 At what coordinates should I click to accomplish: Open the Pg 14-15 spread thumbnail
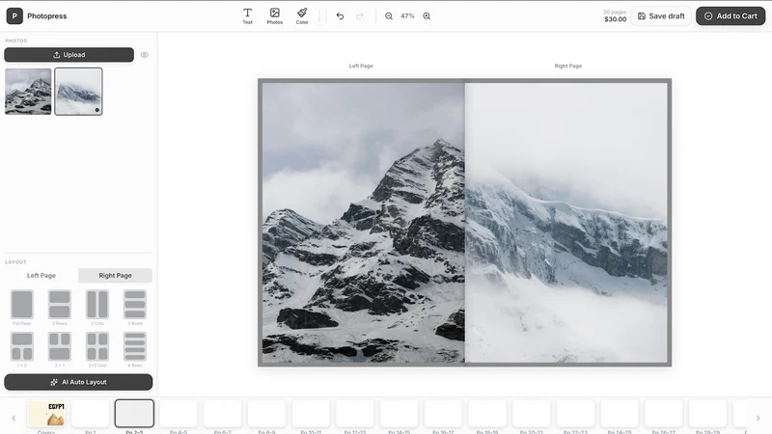coord(399,414)
